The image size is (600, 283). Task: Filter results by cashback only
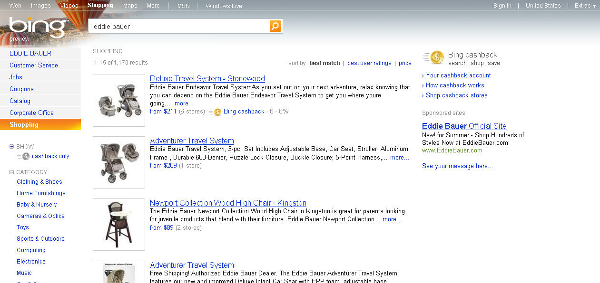tap(50, 156)
